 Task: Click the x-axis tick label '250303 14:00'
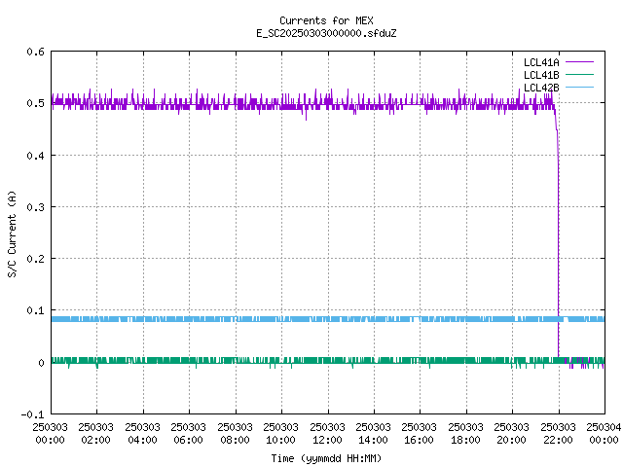click(x=373, y=433)
